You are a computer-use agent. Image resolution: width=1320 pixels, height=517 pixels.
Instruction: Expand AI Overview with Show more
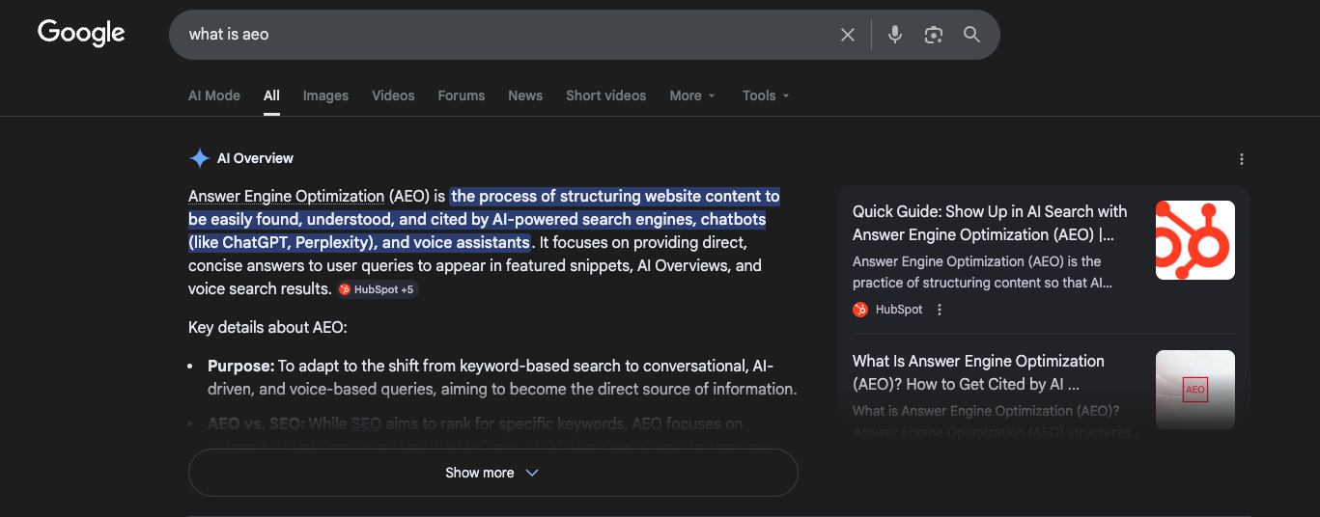(492, 473)
